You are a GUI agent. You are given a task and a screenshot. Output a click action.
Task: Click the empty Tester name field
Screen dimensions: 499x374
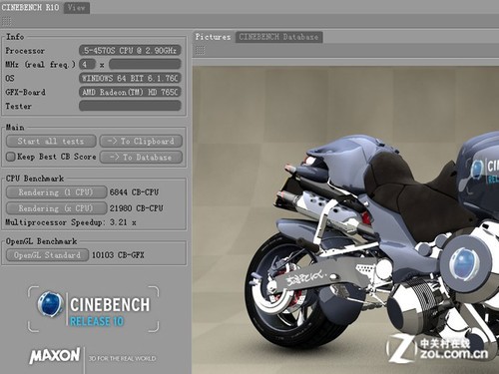[130, 106]
